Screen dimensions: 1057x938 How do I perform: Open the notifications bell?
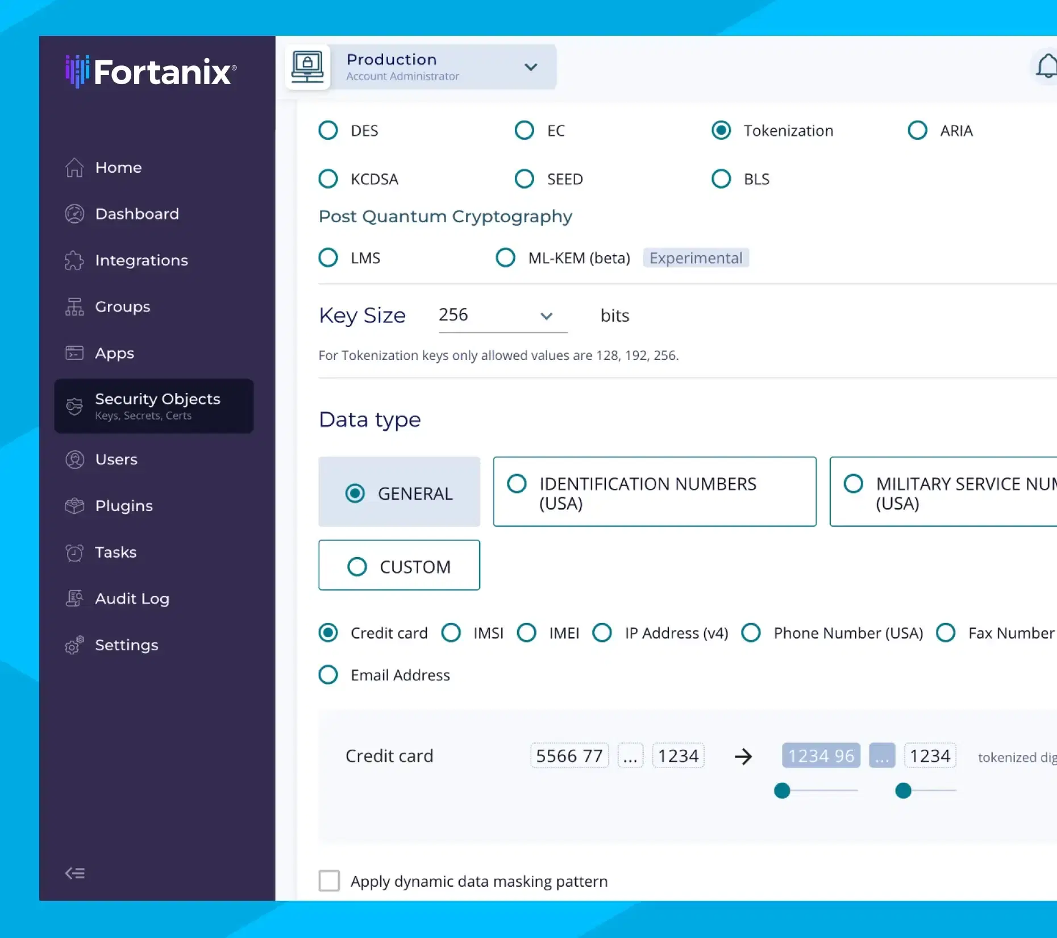pyautogui.click(x=1047, y=66)
